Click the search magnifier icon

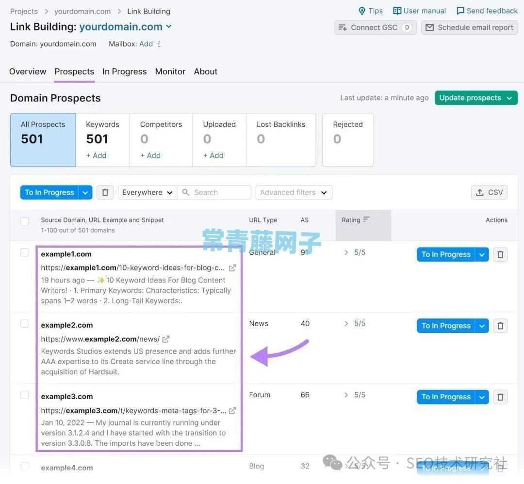pyautogui.click(x=186, y=193)
